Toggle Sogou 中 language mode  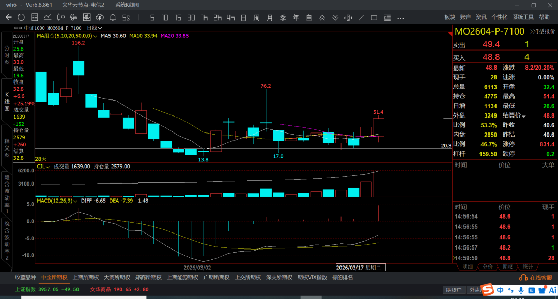click(500, 290)
